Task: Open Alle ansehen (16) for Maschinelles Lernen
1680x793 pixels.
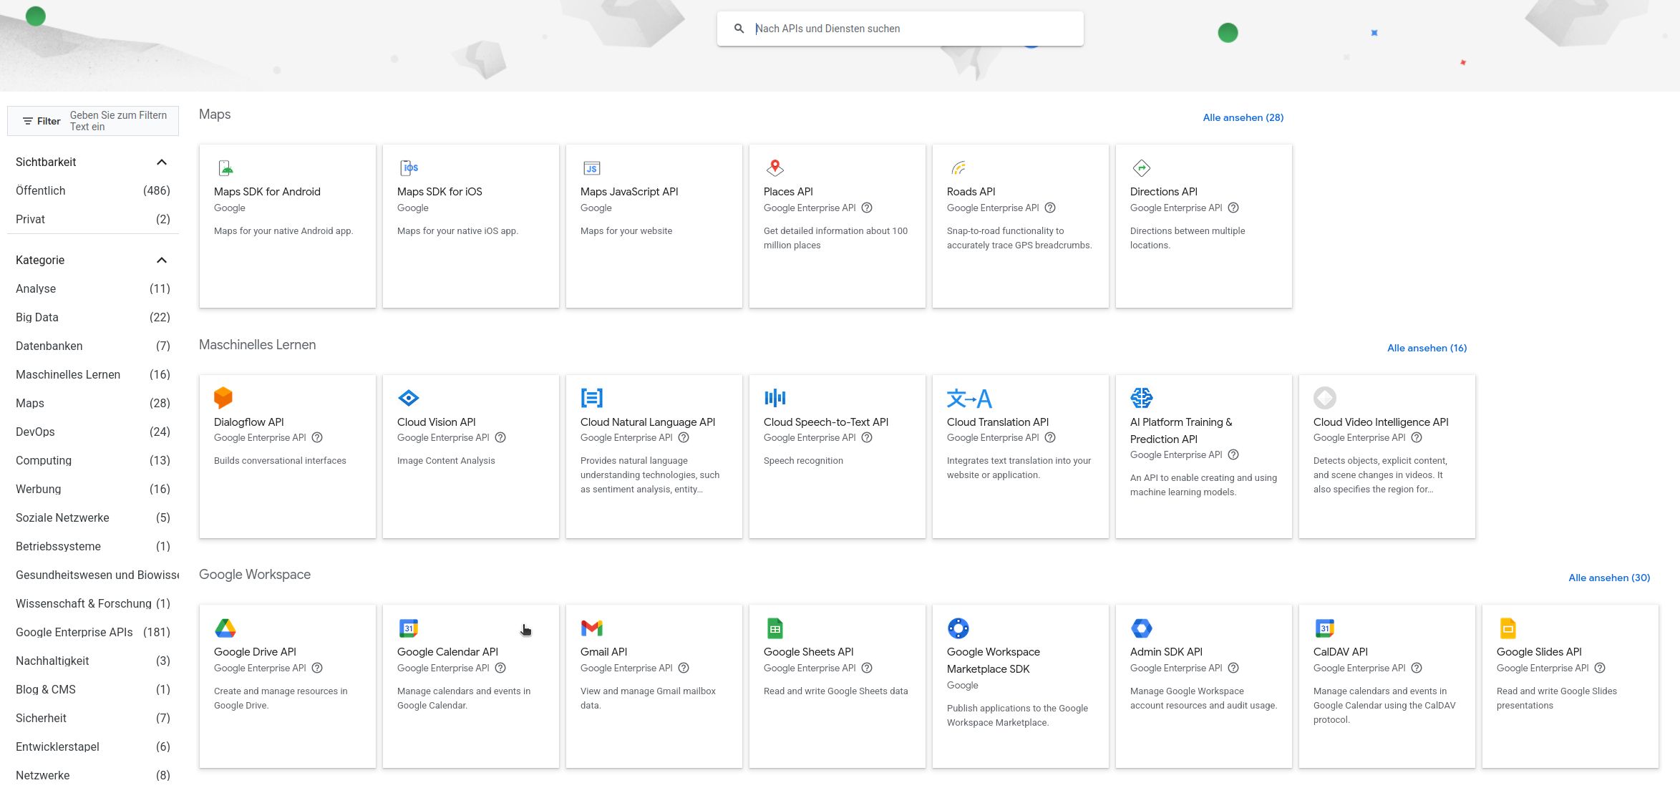Action: [x=1427, y=348]
